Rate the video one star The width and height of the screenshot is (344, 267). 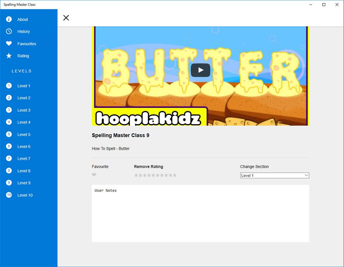(136, 175)
